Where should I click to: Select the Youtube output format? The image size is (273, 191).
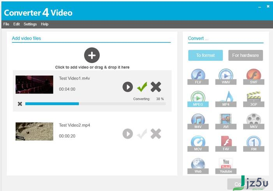pyautogui.click(x=226, y=166)
